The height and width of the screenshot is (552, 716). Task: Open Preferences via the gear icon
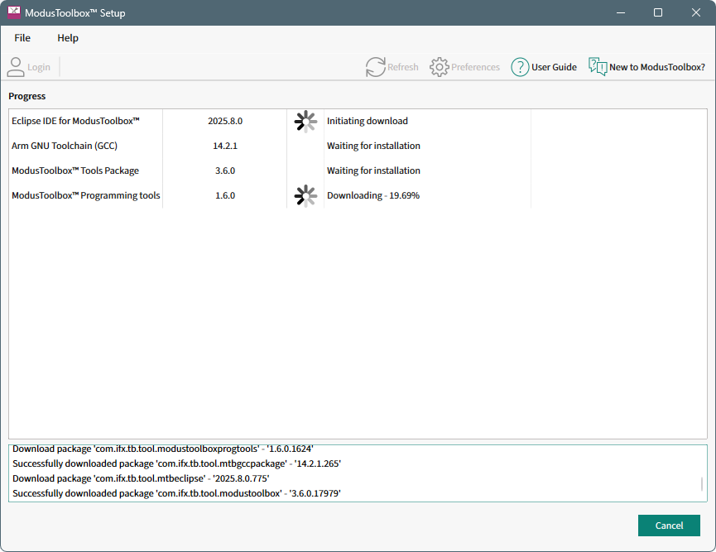coord(440,67)
